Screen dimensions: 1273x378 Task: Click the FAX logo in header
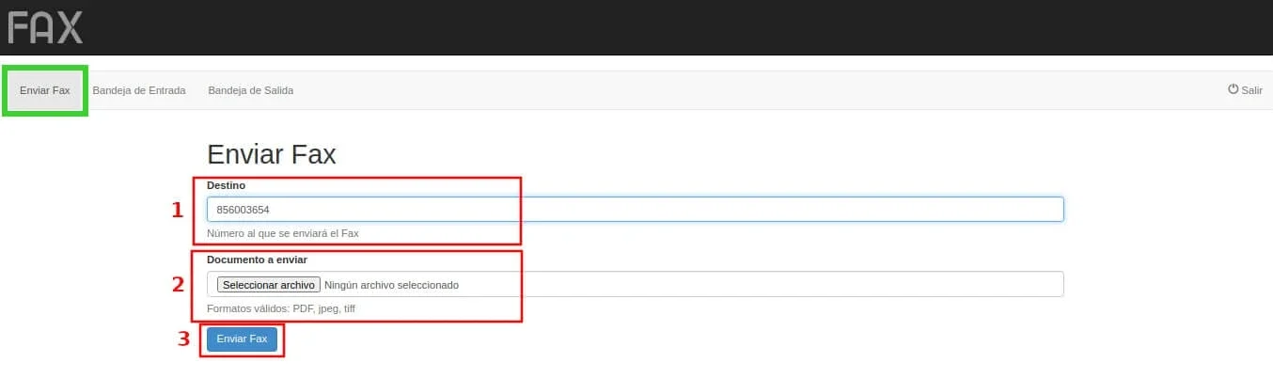(x=45, y=27)
